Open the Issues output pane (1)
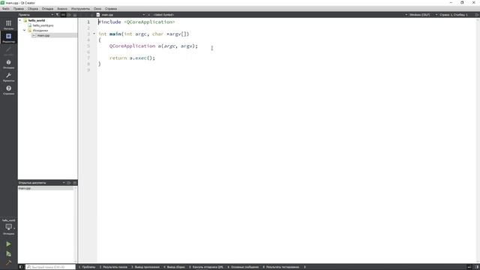The height and width of the screenshot is (270, 480). (x=87, y=267)
